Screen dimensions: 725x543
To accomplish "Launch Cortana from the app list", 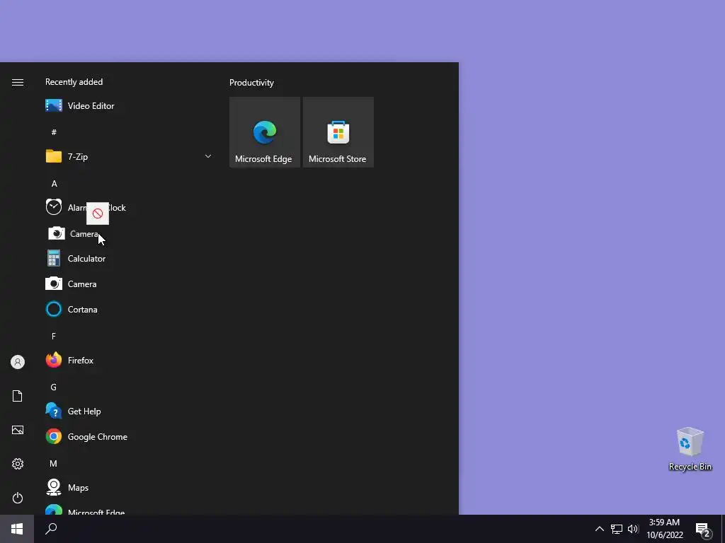I will (129, 310).
